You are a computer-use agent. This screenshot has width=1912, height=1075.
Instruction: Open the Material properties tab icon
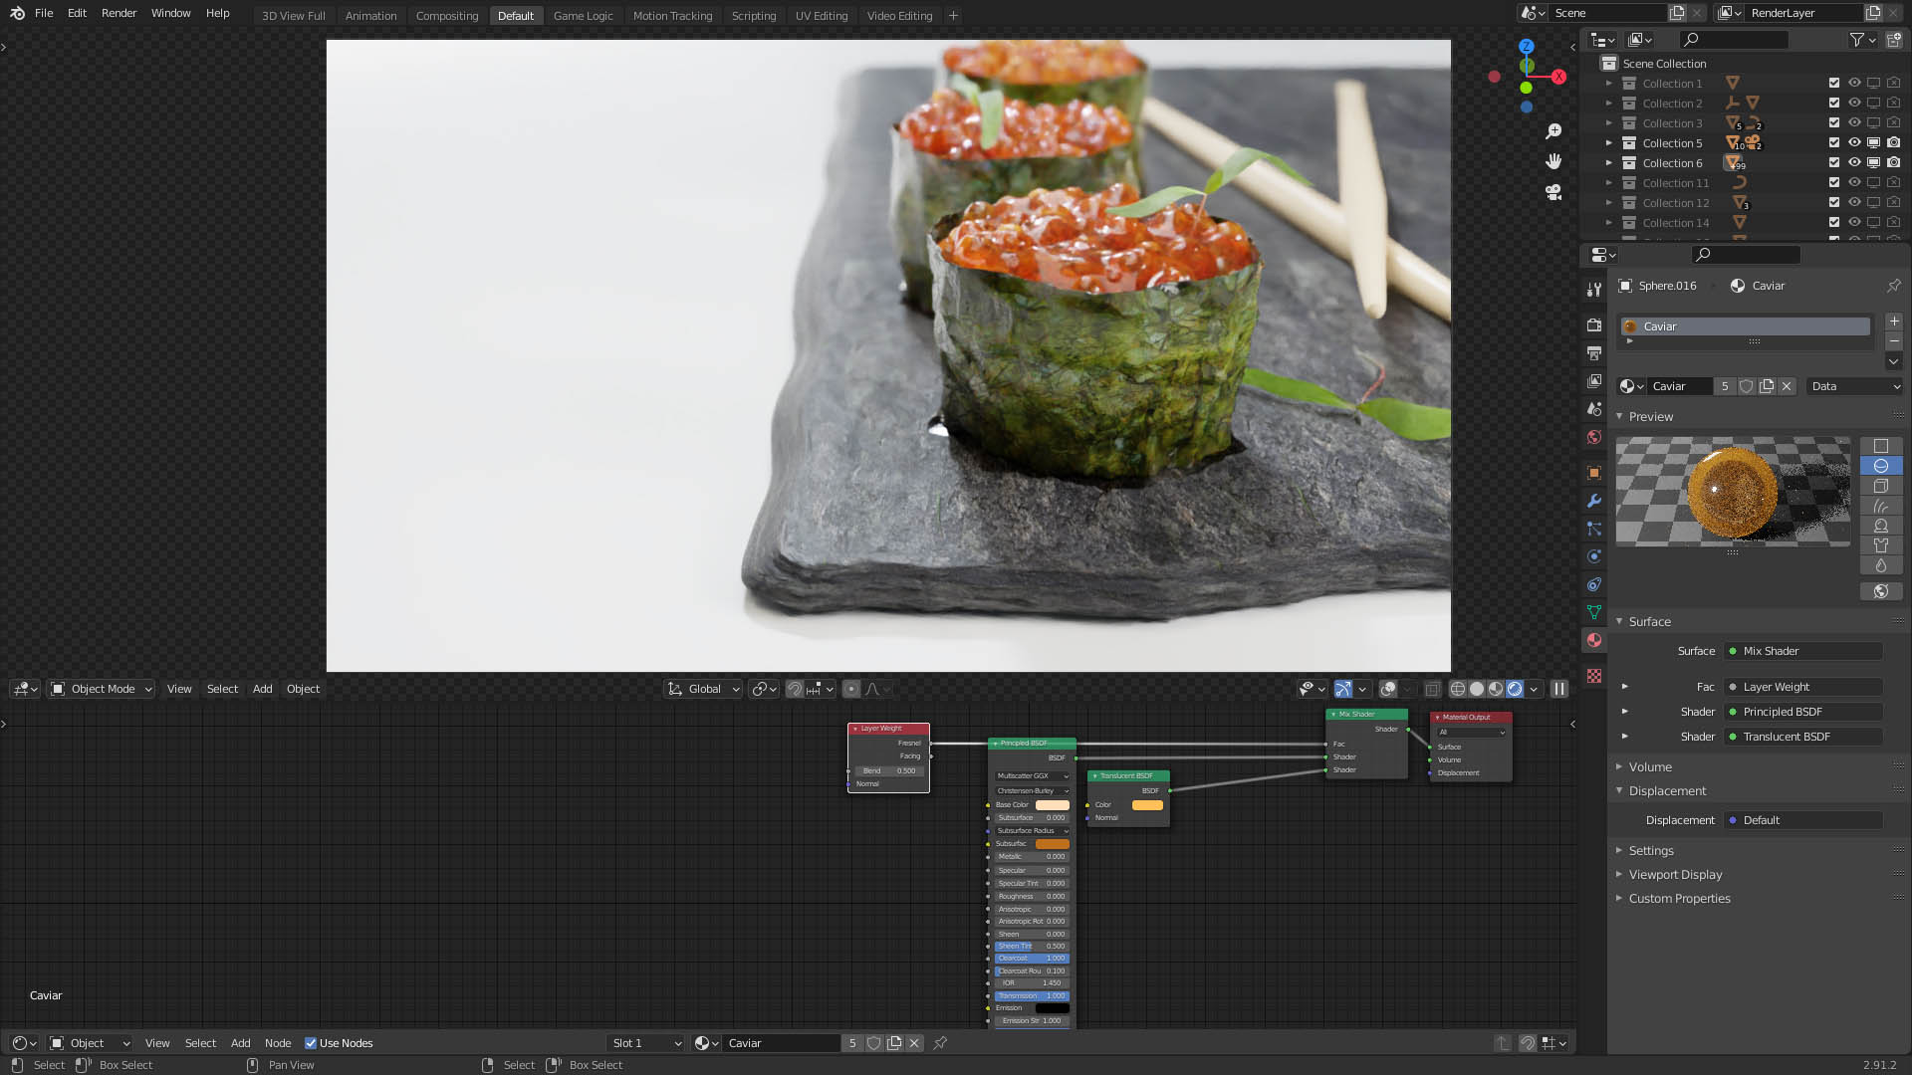click(1594, 640)
